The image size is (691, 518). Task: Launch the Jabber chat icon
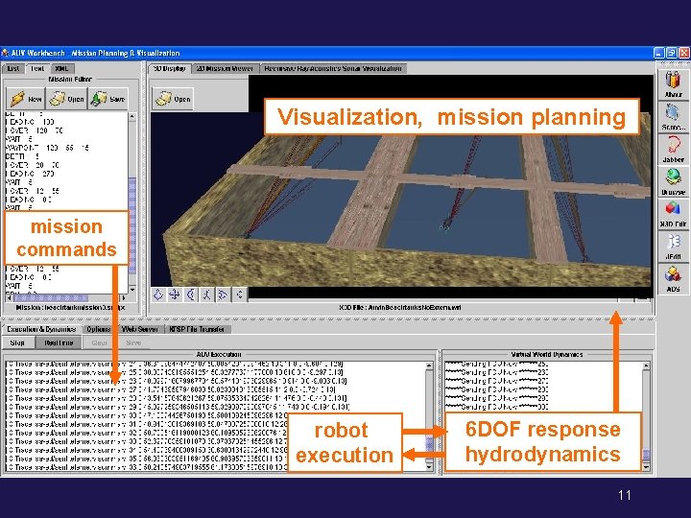pyautogui.click(x=673, y=149)
